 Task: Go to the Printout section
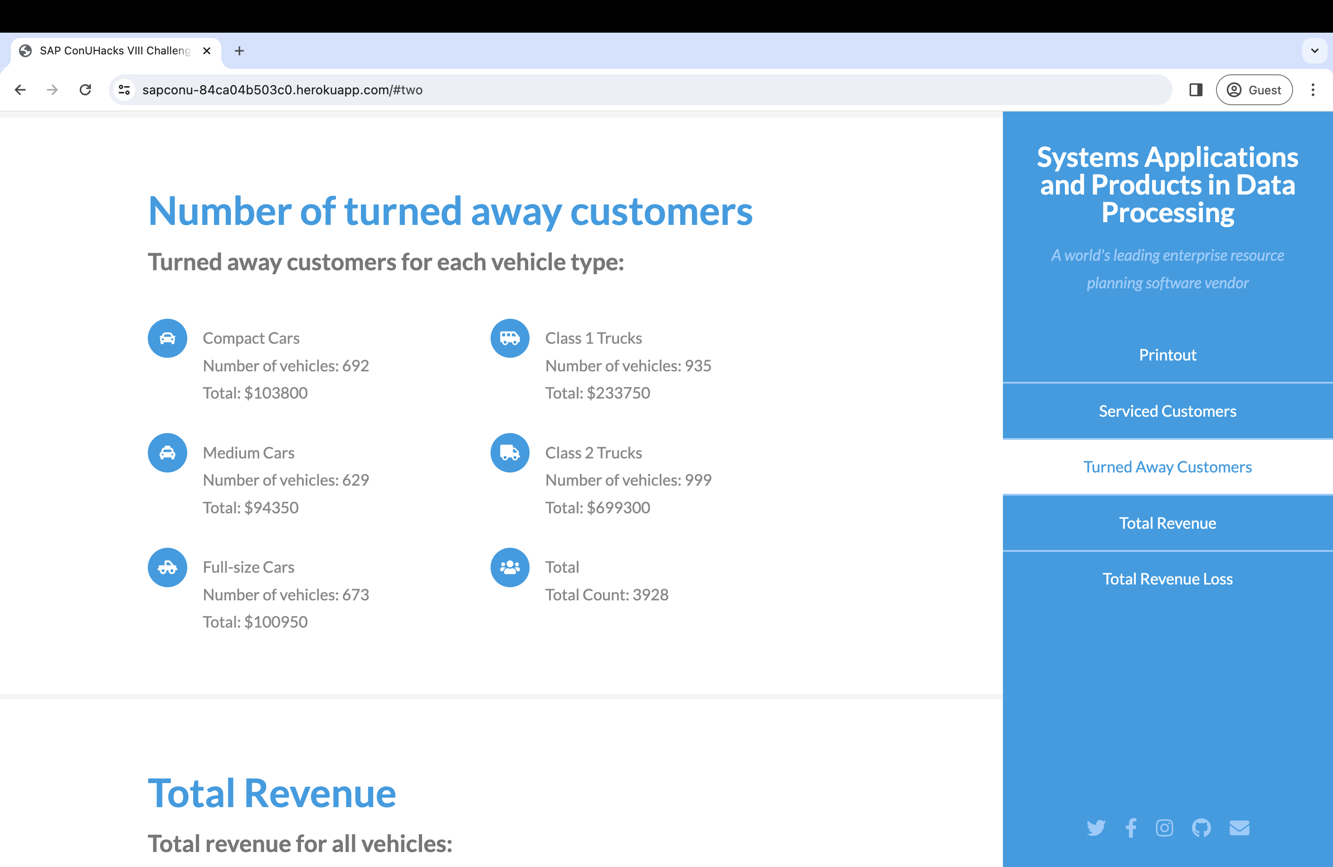(x=1167, y=355)
